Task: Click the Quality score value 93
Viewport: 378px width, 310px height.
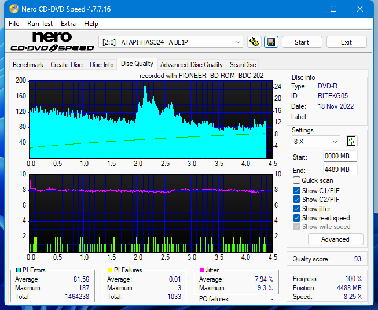Action: [x=358, y=259]
